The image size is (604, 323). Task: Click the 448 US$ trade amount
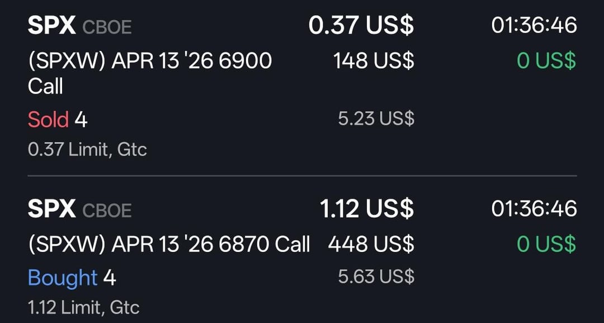(x=371, y=244)
